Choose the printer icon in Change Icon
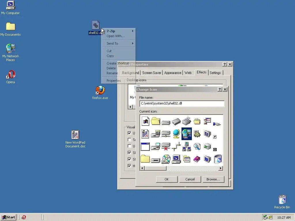Viewport: 295px width, 221px height. 187,121
